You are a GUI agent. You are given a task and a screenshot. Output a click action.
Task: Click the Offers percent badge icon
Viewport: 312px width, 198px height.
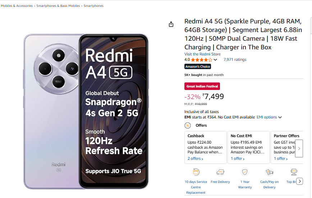pyautogui.click(x=188, y=125)
